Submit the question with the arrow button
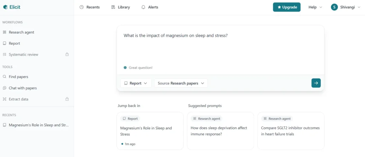 [x=316, y=83]
